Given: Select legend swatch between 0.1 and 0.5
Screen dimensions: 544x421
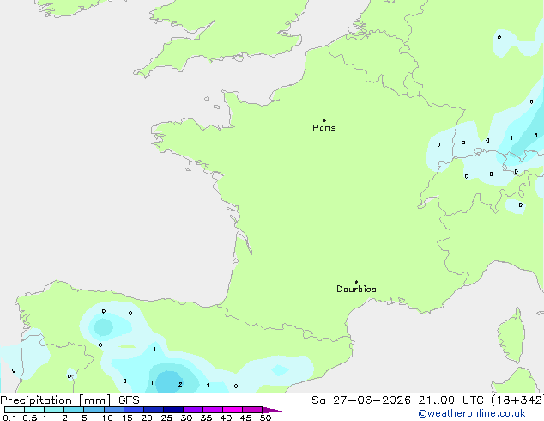Looking at the screenshot, I should (15, 410).
